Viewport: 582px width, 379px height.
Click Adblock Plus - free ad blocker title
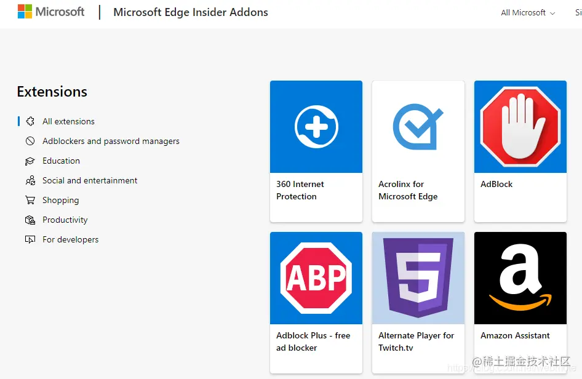click(313, 341)
